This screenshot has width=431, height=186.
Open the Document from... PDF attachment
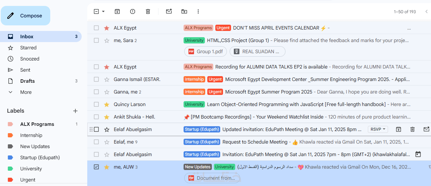pos(212,178)
